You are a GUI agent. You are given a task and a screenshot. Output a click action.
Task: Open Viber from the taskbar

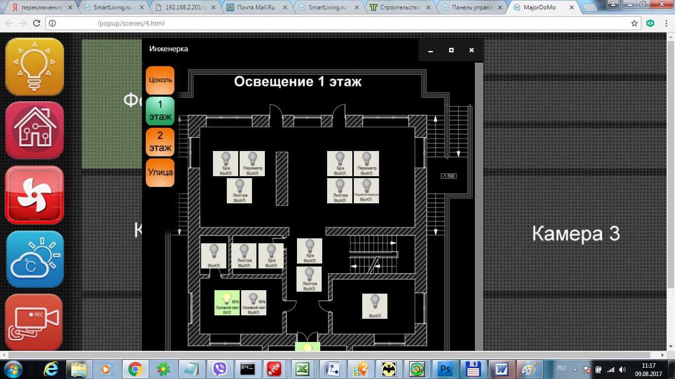[x=220, y=369]
